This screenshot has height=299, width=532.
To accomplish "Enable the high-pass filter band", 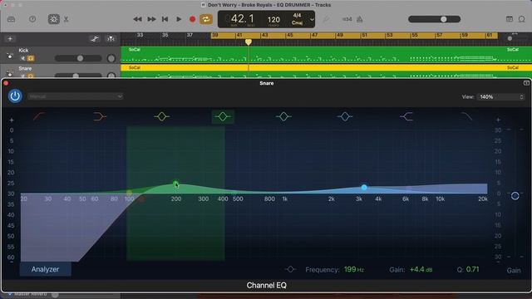I will 39,116.
